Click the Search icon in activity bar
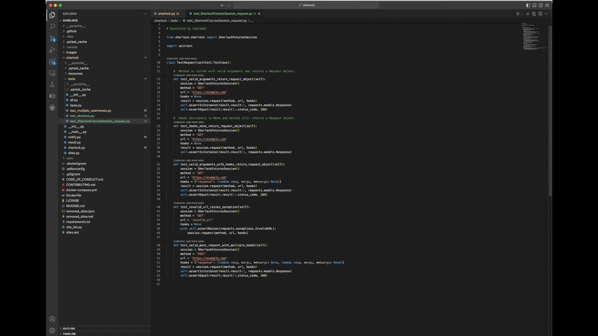Screen dimensions: 598x336 coord(52,27)
